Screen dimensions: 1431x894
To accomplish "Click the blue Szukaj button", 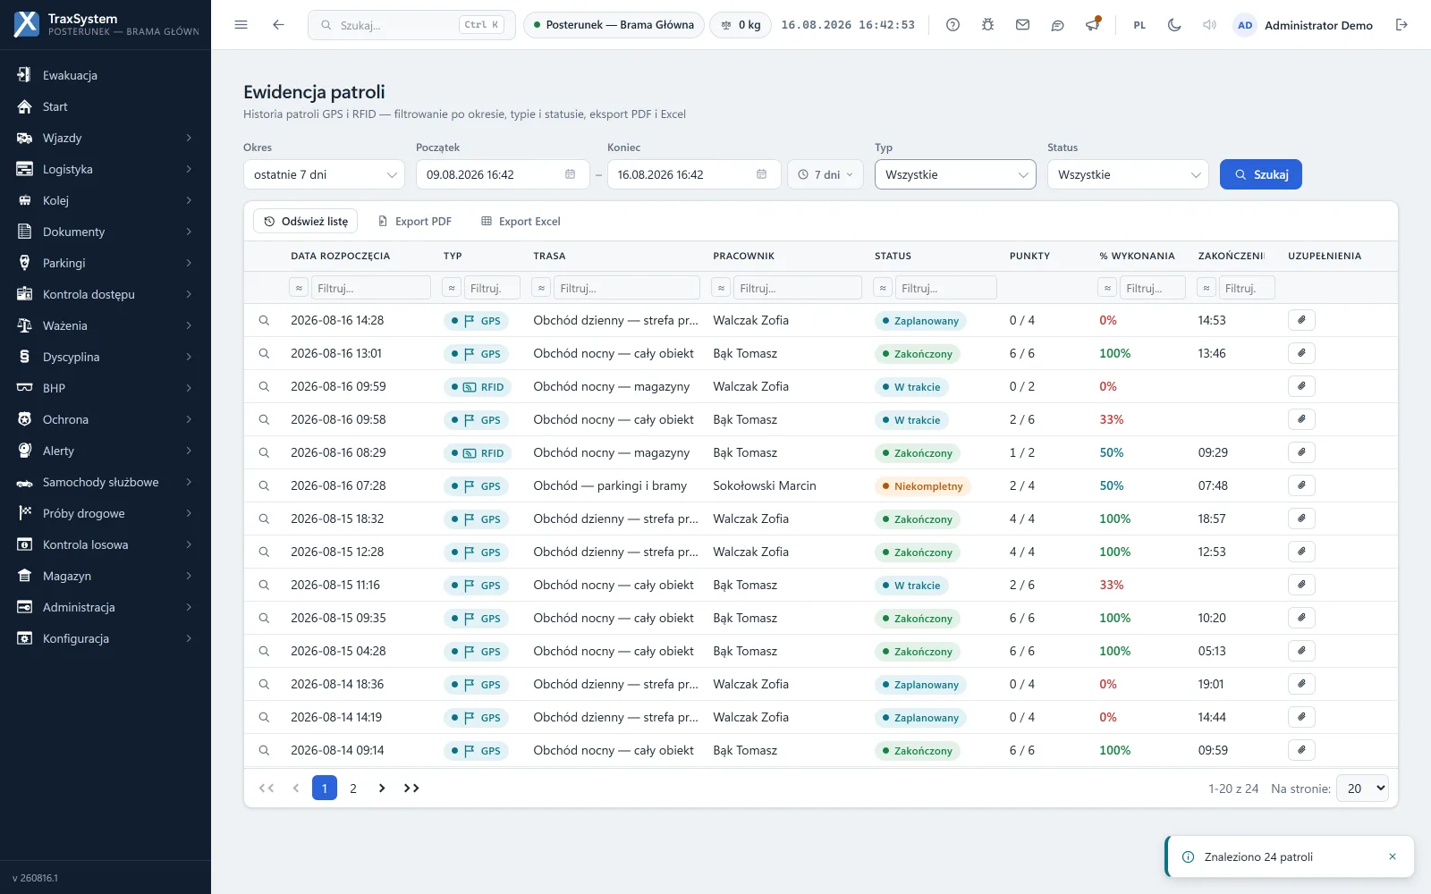I will pos(1260,174).
